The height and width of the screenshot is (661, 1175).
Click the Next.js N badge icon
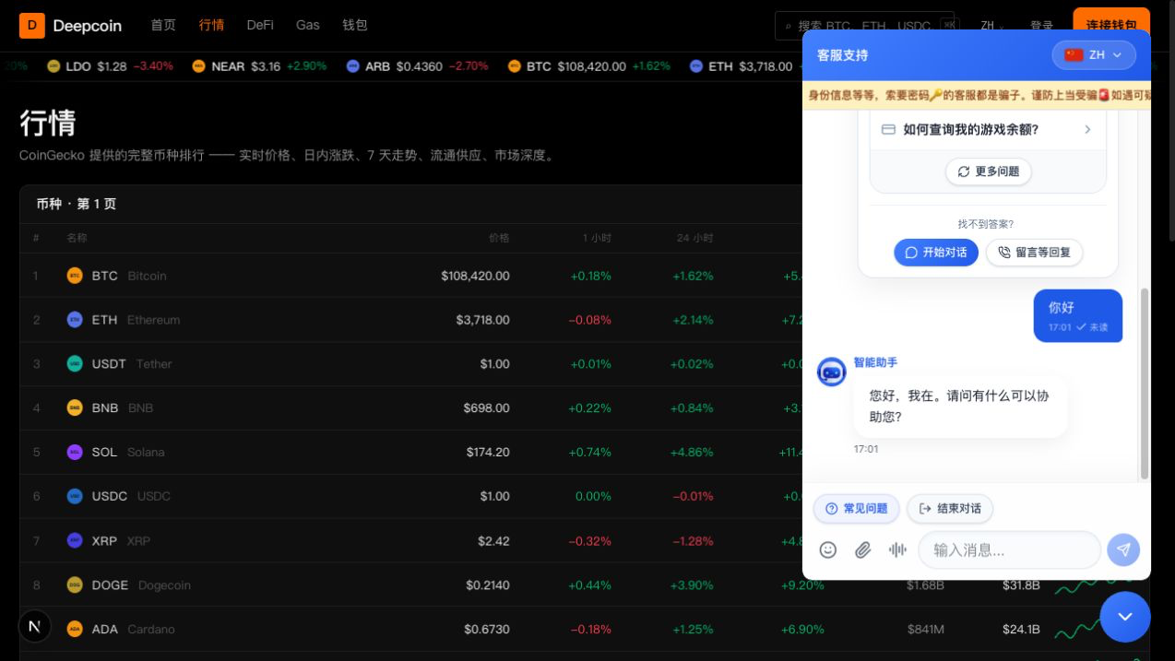(34, 626)
